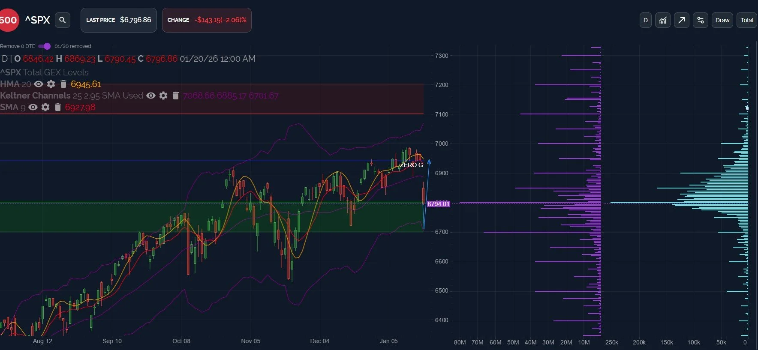Open the Total GEX type selector
This screenshot has width=758, height=350.
747,20
